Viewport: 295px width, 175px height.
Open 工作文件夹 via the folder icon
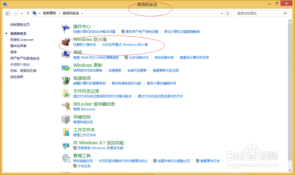(66, 133)
